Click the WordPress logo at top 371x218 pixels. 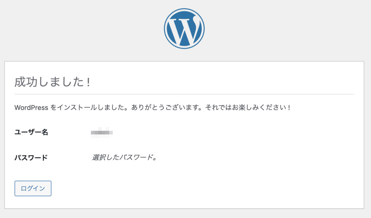[184, 29]
